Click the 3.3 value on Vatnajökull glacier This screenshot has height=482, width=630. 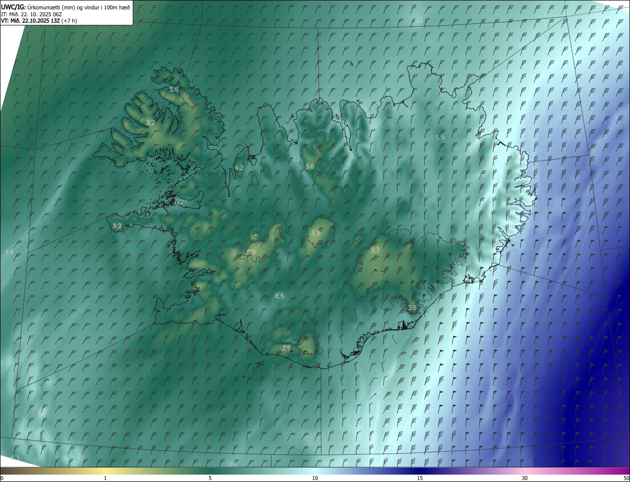coord(375,250)
